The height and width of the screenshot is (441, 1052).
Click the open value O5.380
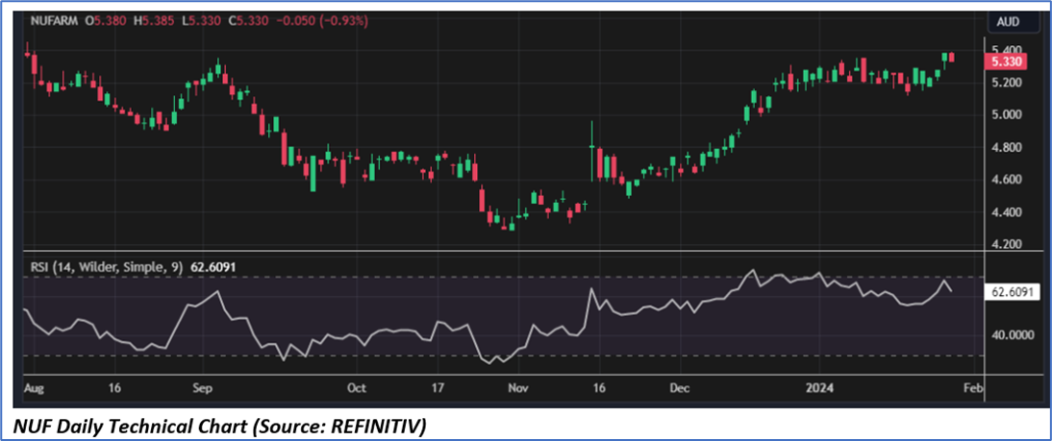pyautogui.click(x=106, y=21)
